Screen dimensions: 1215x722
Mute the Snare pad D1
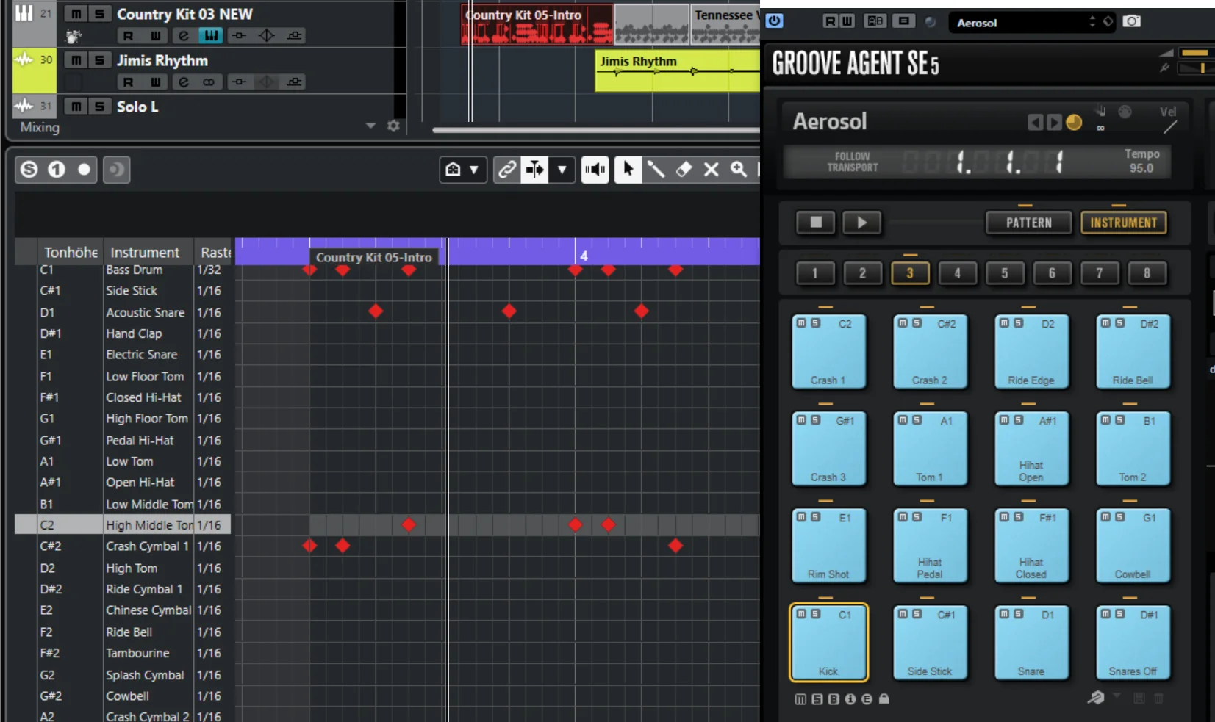point(1005,614)
